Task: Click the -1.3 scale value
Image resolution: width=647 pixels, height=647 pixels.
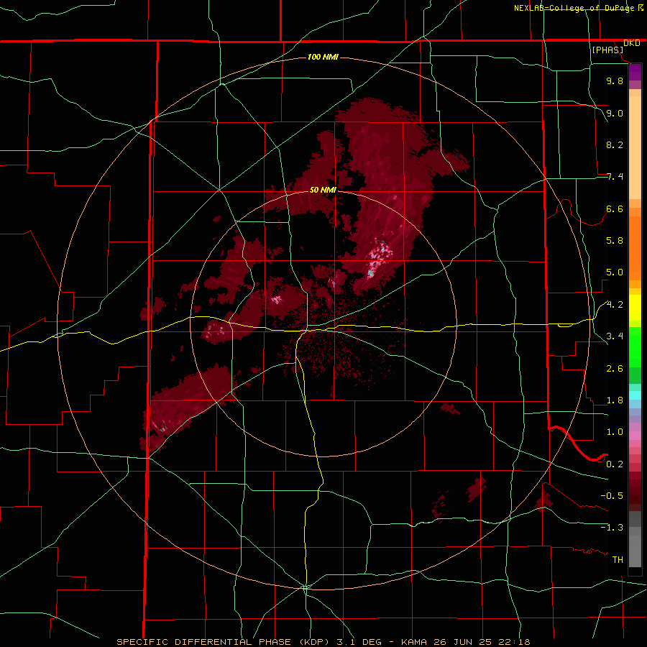Action: 612,528
